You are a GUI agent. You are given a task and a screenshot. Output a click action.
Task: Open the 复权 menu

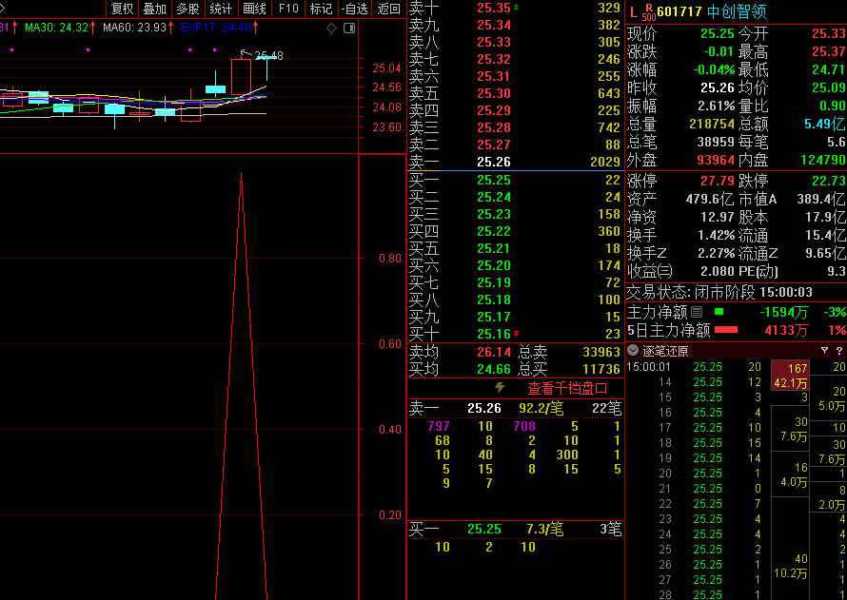pos(122,9)
